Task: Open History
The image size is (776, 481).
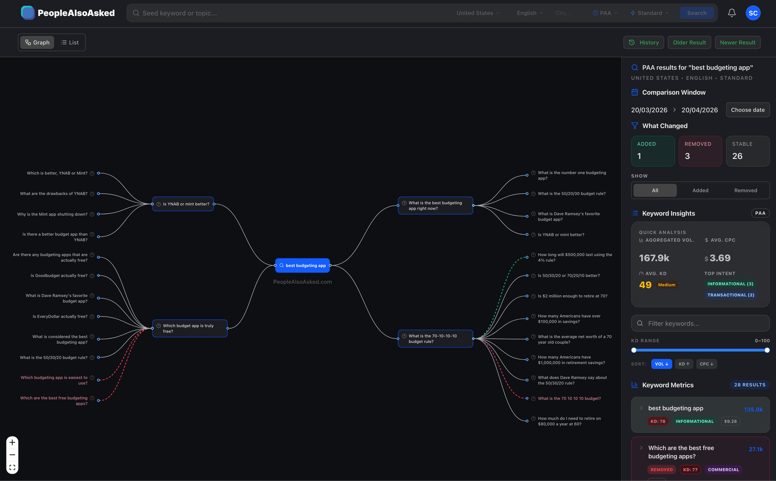Action: 643,42
